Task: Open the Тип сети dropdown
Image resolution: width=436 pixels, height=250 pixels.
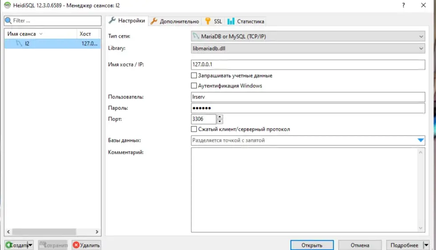Action: click(x=421, y=36)
